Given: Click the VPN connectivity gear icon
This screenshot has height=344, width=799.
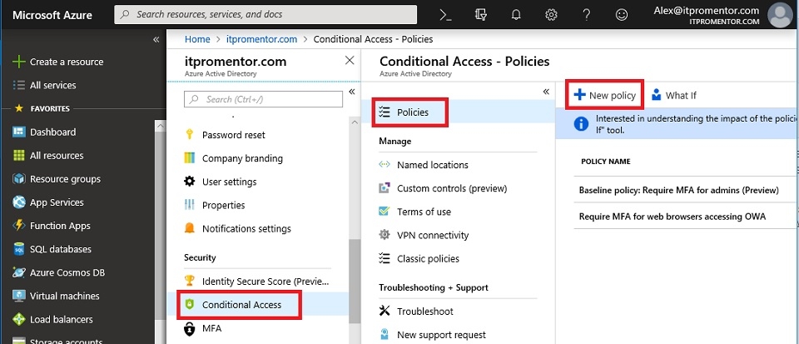Looking at the screenshot, I should tap(385, 235).
